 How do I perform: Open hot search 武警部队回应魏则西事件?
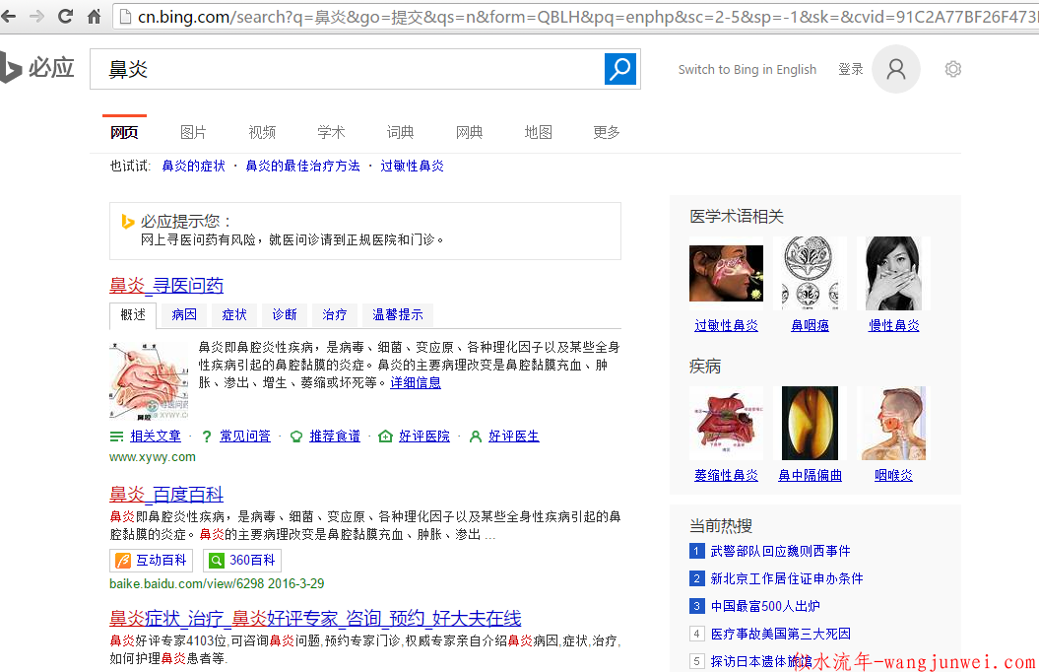click(780, 552)
